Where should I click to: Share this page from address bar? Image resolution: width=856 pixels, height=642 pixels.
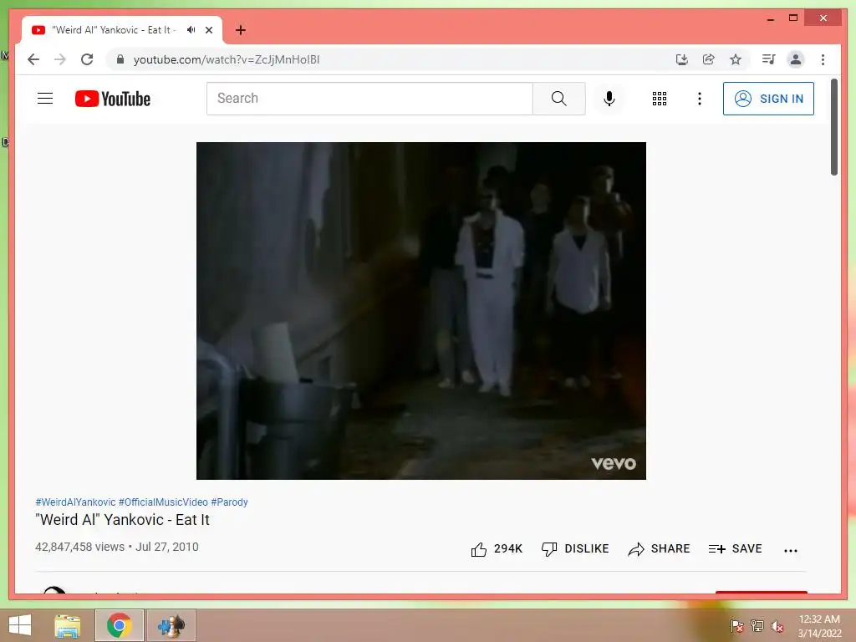click(709, 59)
